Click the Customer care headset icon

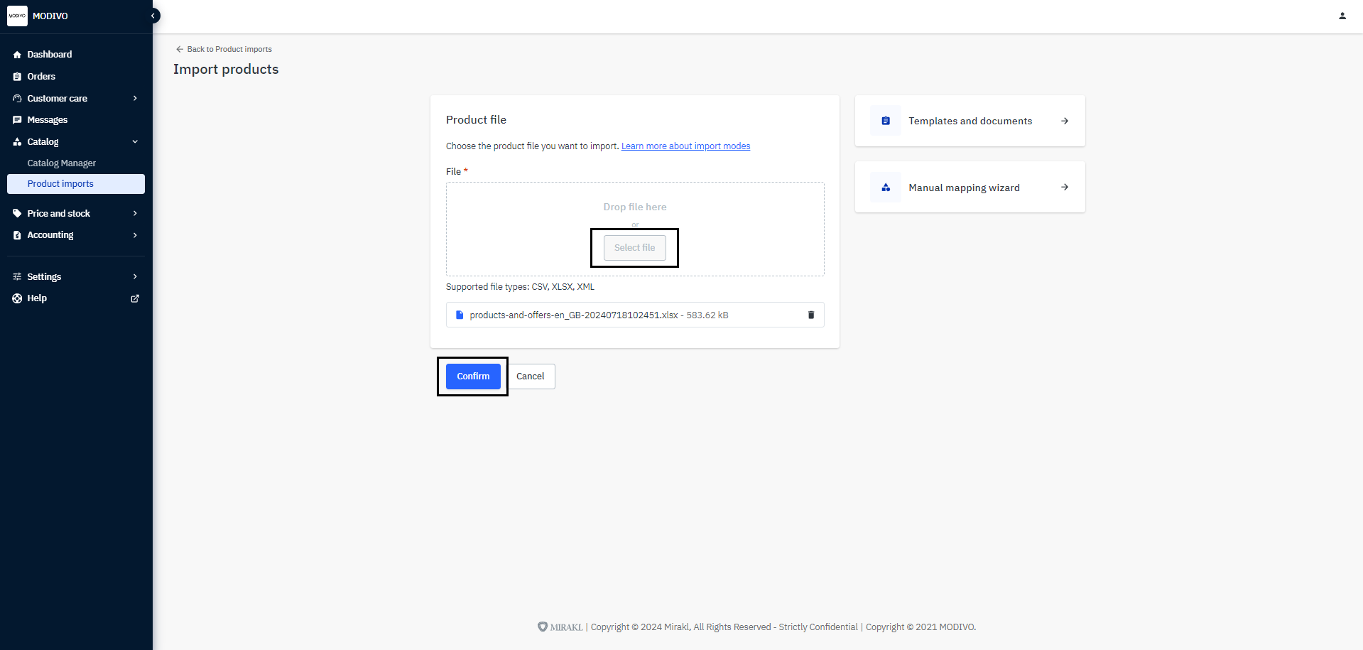point(17,99)
